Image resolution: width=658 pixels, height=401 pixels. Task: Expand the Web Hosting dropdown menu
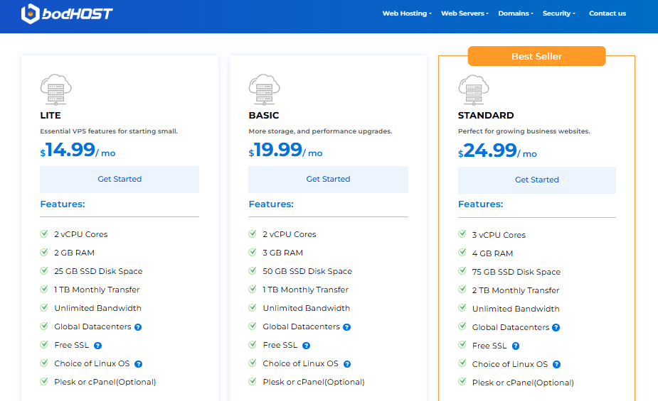click(407, 13)
